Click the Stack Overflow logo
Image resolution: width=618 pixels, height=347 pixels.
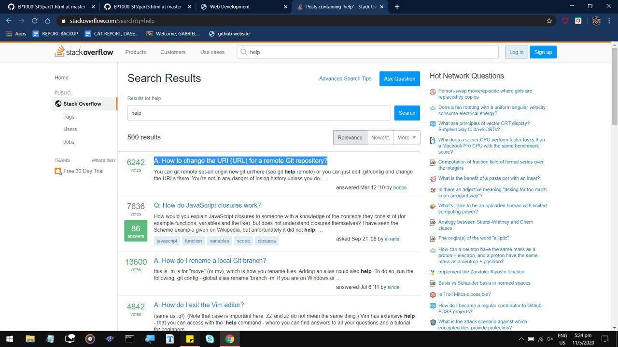(x=84, y=52)
